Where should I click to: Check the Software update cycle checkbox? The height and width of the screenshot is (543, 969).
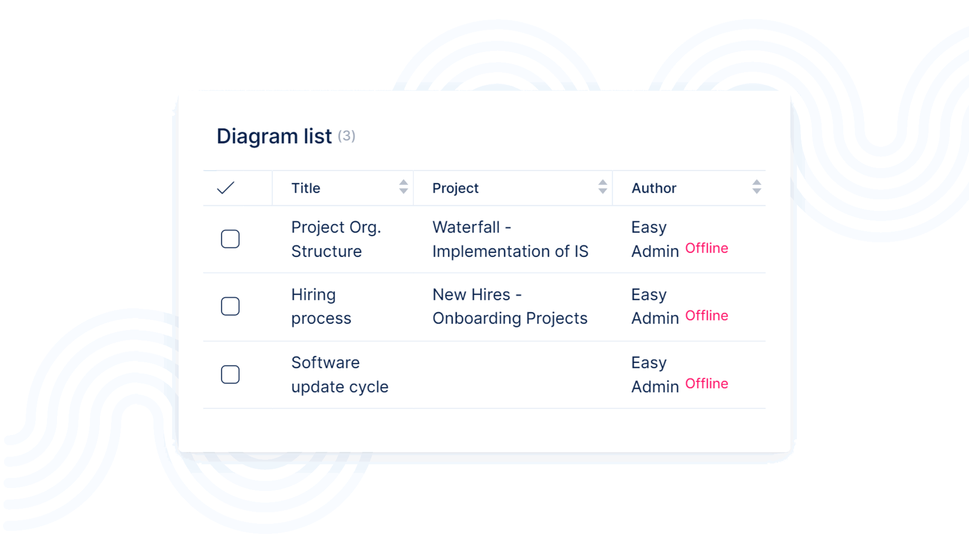pos(230,374)
